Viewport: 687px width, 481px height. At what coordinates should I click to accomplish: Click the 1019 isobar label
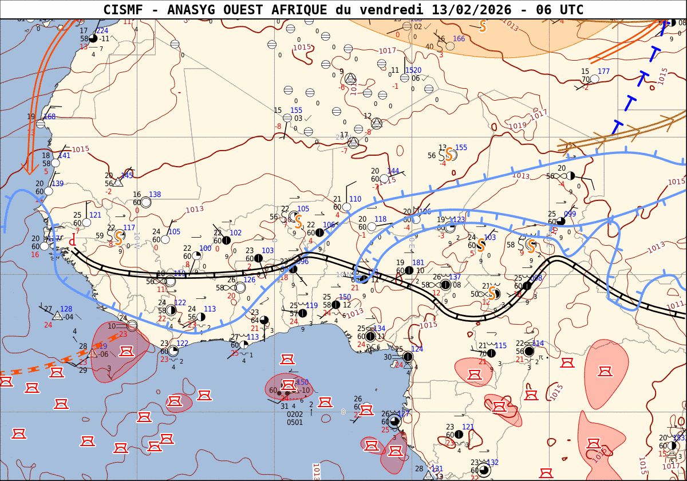[x=518, y=125]
